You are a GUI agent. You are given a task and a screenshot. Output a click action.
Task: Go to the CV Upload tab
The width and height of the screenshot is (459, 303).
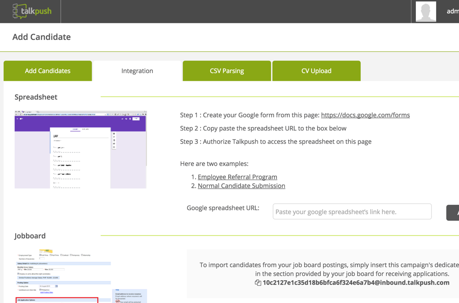316,71
